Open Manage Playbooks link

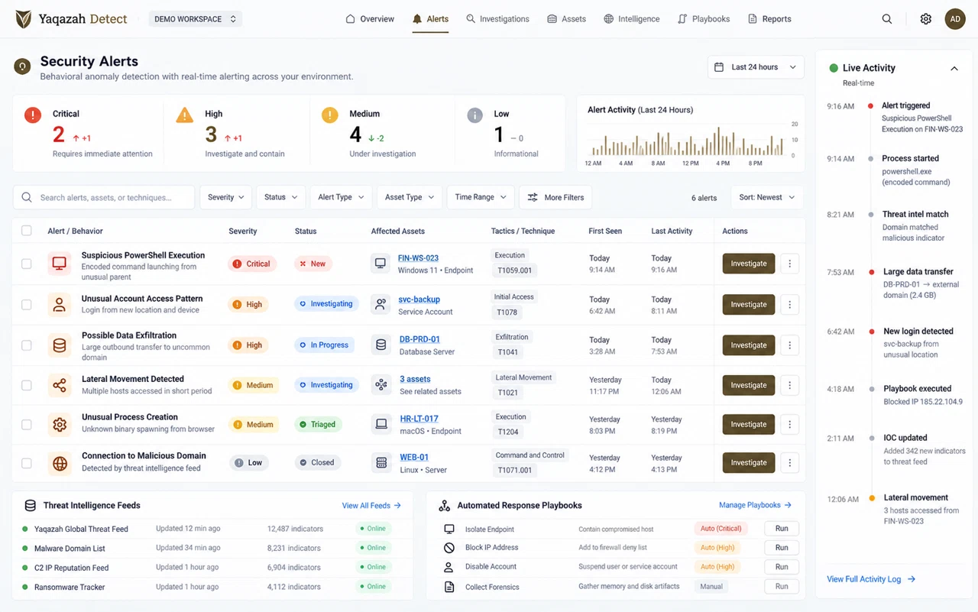click(x=755, y=505)
